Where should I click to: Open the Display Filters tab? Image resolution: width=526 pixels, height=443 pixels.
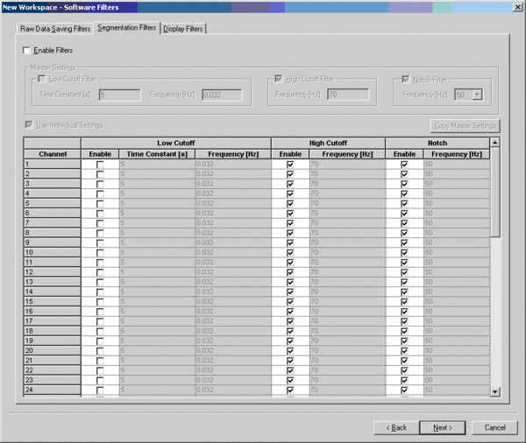pyautogui.click(x=183, y=28)
